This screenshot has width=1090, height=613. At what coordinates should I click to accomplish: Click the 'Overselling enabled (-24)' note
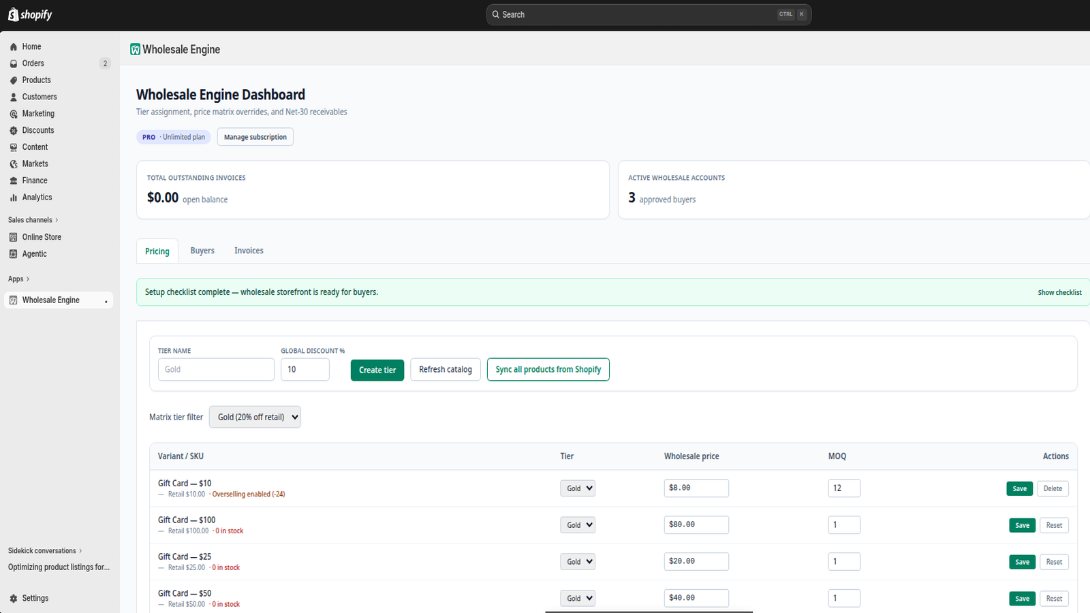click(x=249, y=494)
